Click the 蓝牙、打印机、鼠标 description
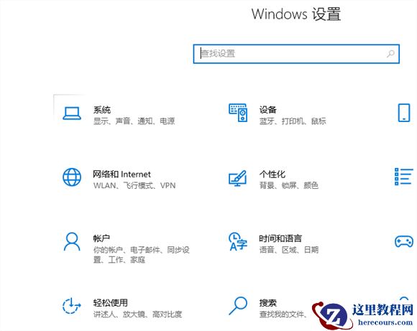Image resolution: width=417 pixels, height=331 pixels. click(x=293, y=121)
